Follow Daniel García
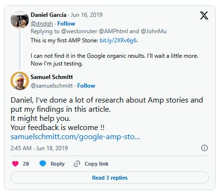Image resolution: width=220 pixels, height=196 pixels. tap(66, 24)
